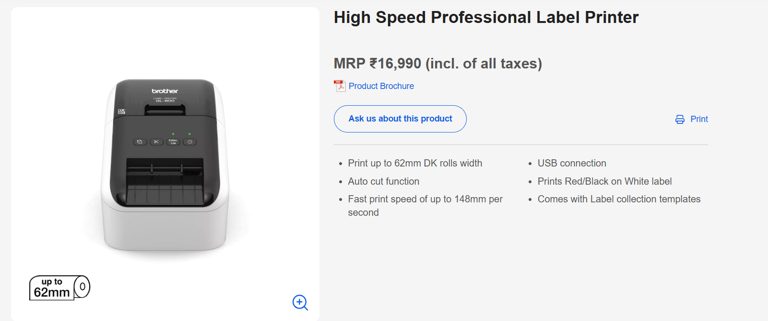Viewport: 768px width, 321px height.
Task: Click the Editor Lite button on the printer image
Action: (x=173, y=142)
